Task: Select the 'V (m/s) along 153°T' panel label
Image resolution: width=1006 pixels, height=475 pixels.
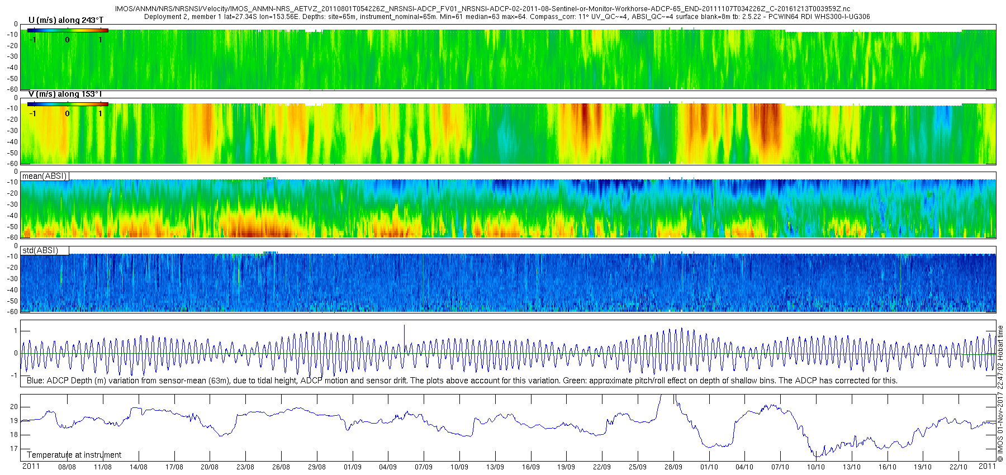Action: click(x=65, y=94)
